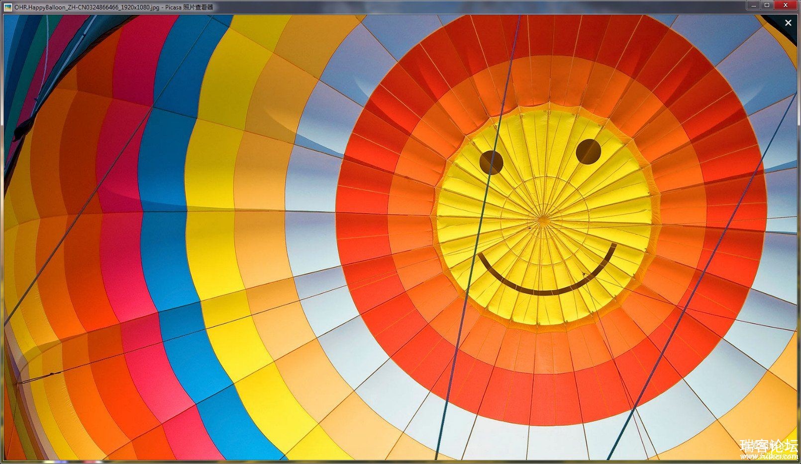Close the photo with the white X overlay
Viewport: 801px width, 464px height.
pos(788,23)
